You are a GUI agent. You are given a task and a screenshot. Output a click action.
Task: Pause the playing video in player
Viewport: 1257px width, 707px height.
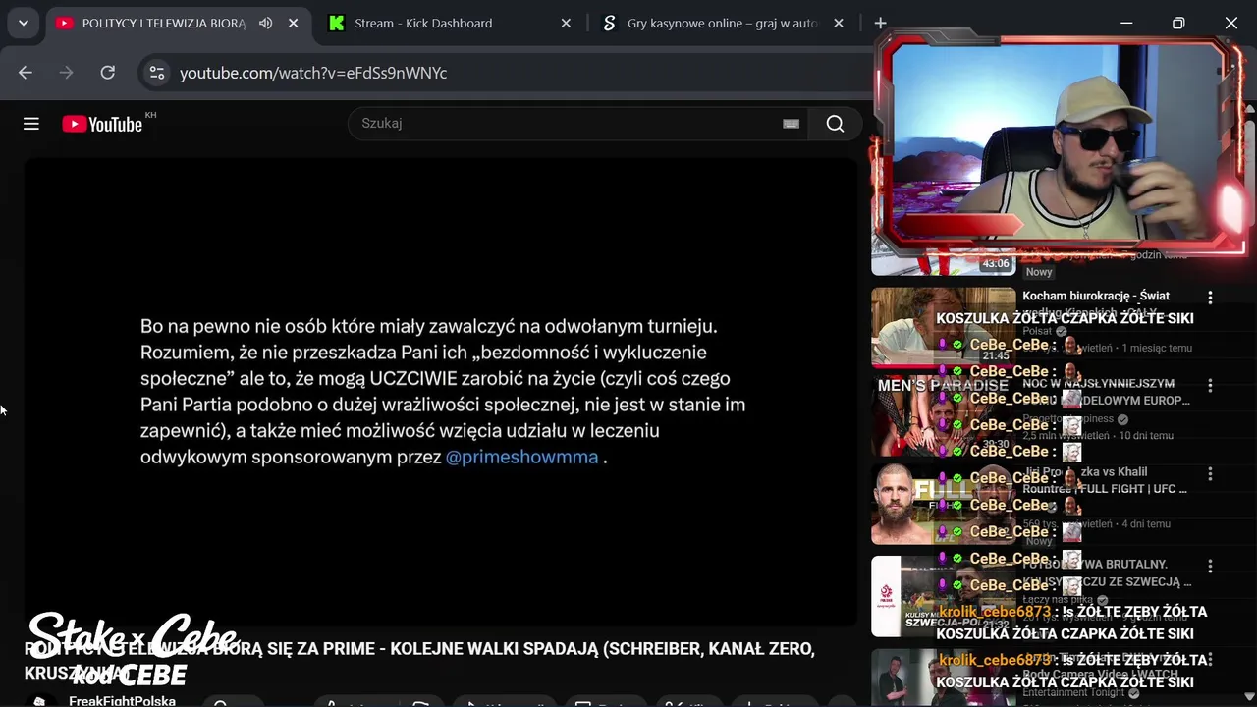(x=441, y=393)
